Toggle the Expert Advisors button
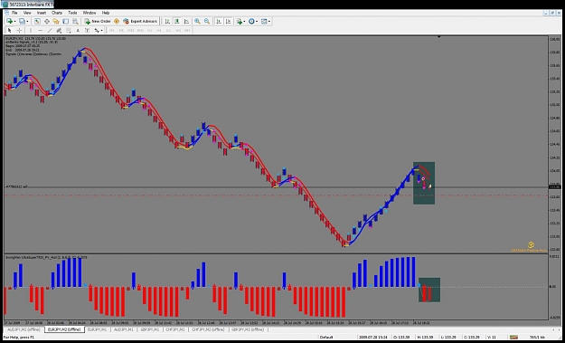Screen dimensions: 565x343 point(140,22)
